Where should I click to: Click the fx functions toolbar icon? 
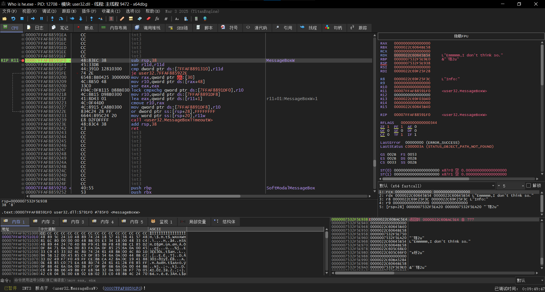click(x=157, y=19)
